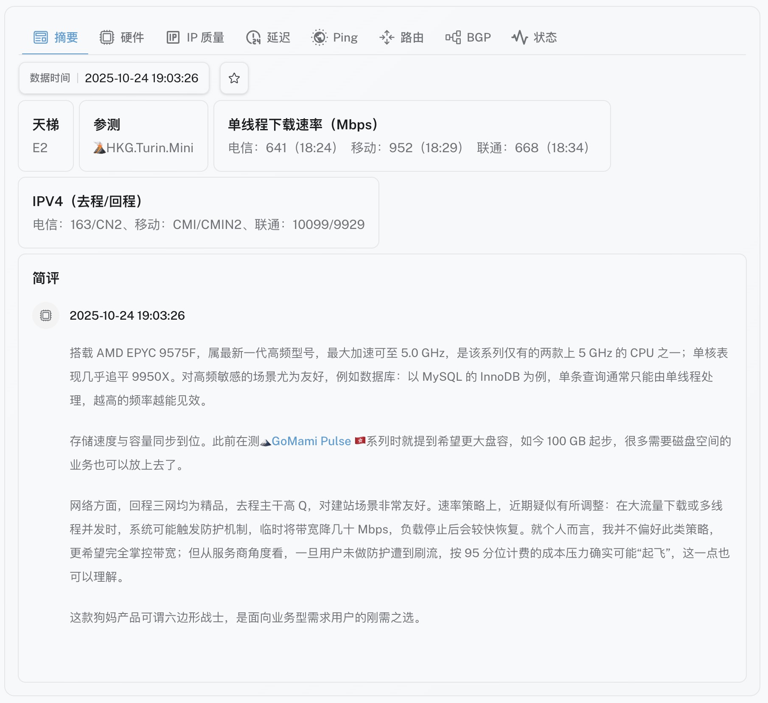Click the HKG.Turin.Mini product name
768x703 pixels.
coord(150,148)
